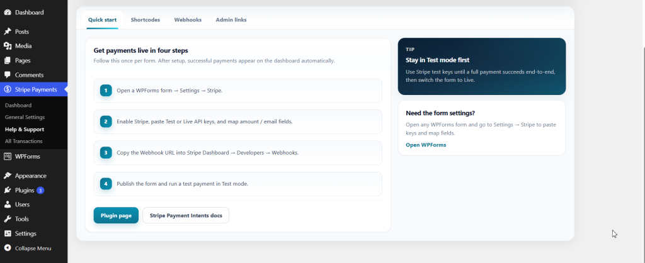Click step 4 Publish the form text

coord(183,184)
